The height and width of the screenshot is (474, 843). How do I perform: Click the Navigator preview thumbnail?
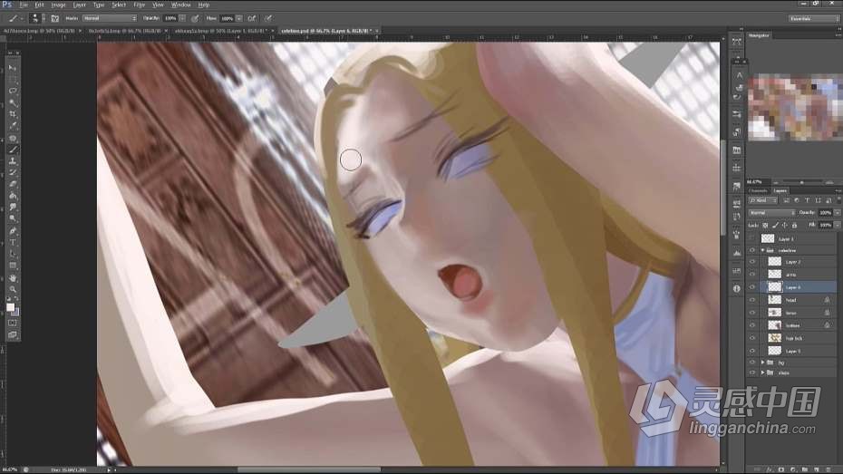pos(795,107)
